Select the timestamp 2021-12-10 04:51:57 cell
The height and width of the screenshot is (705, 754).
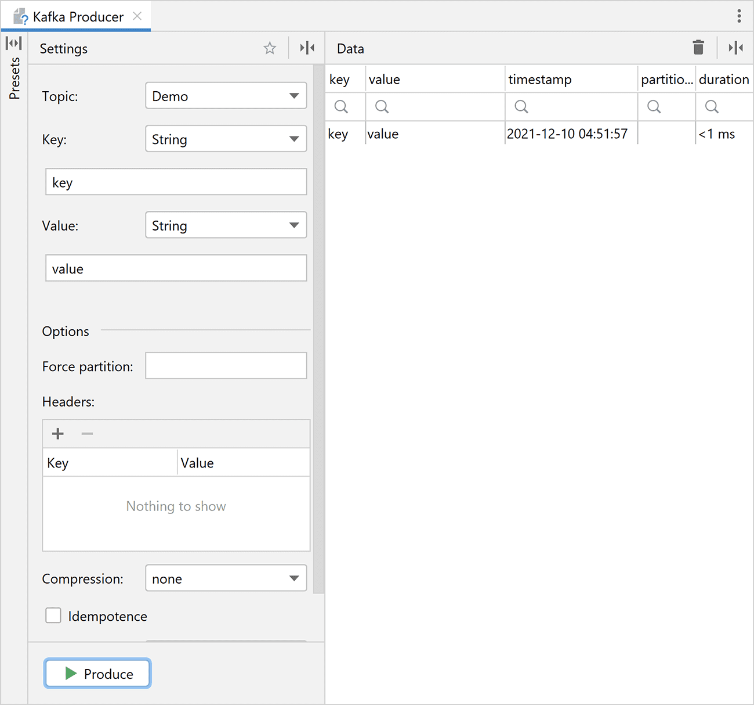[571, 134]
